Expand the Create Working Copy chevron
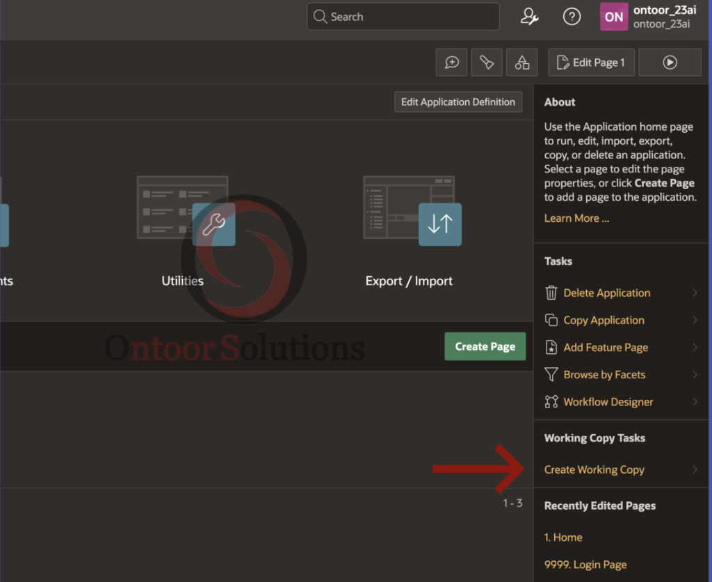 point(695,469)
